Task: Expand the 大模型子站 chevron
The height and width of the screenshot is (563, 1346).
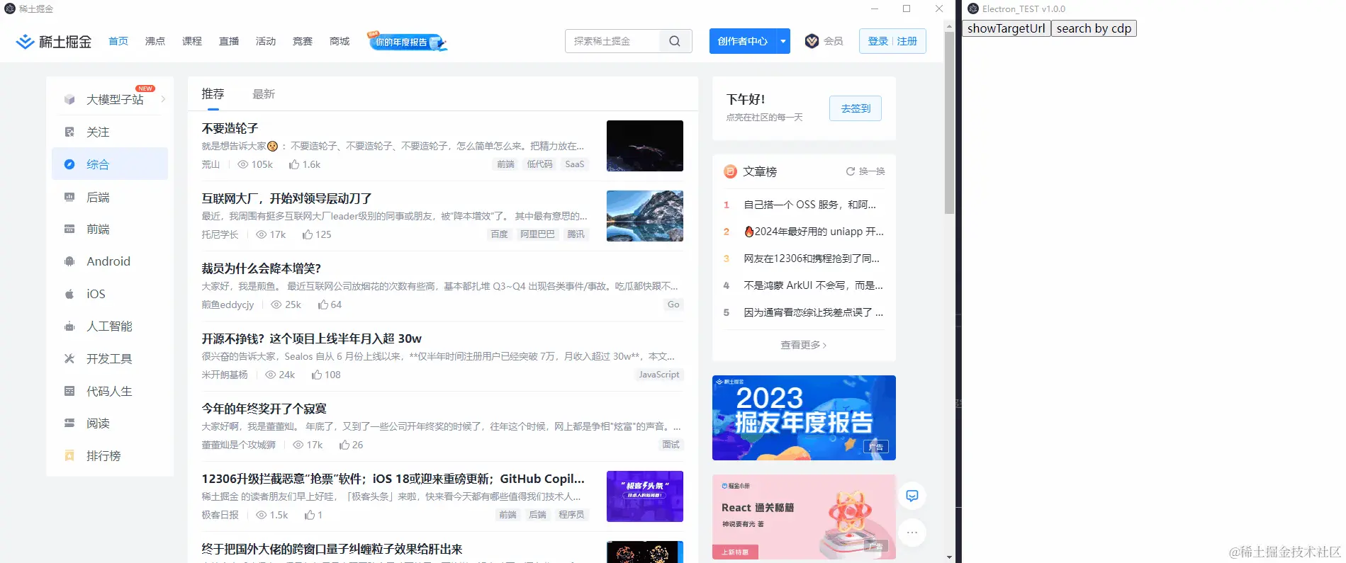Action: pyautogui.click(x=163, y=99)
